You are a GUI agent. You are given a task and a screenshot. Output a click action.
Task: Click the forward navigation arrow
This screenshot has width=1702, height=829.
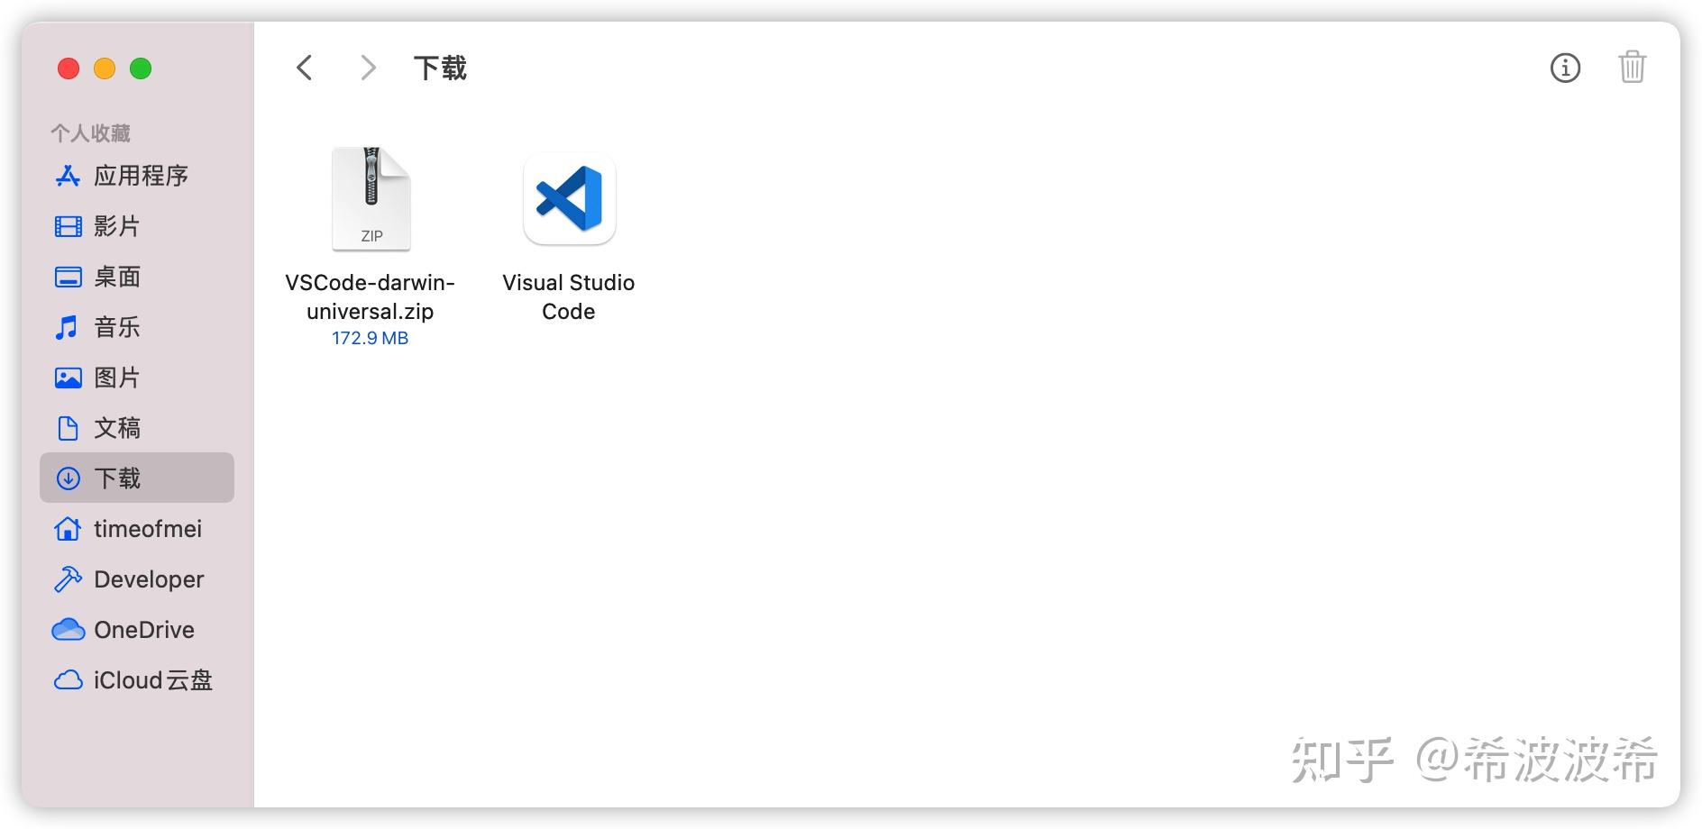coord(367,67)
